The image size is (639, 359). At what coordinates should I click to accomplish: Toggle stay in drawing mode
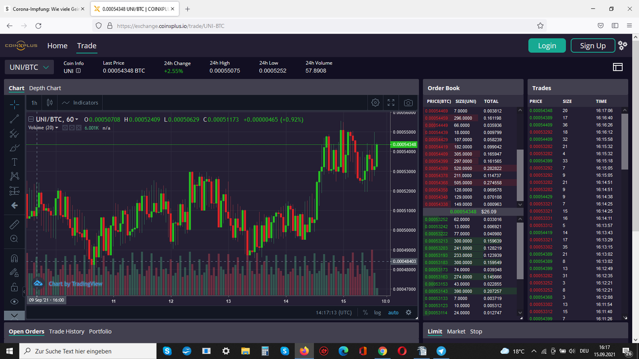tap(15, 273)
